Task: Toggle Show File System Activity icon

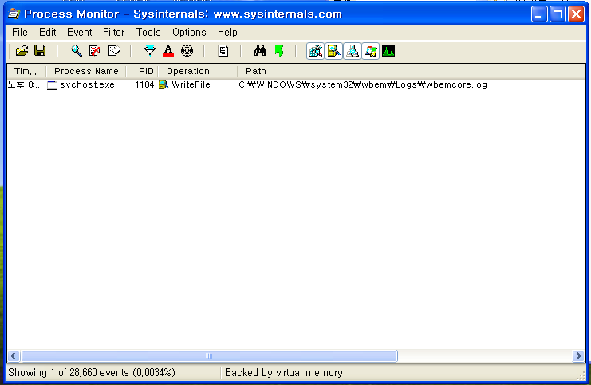Action: (333, 51)
